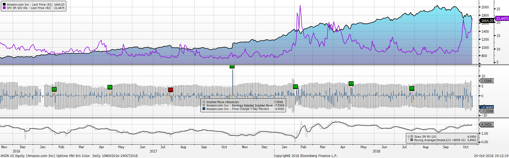Click the 0.00 skew axis label
Viewport: 509px width, 158px height.
click(x=485, y=142)
